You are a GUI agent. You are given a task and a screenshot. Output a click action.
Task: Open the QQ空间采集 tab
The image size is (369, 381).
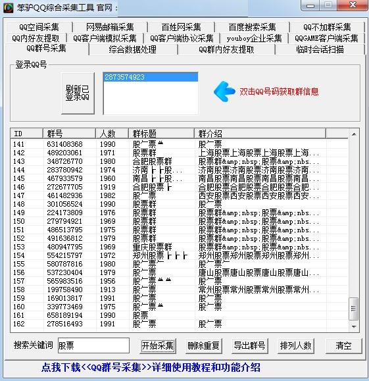pos(39,27)
